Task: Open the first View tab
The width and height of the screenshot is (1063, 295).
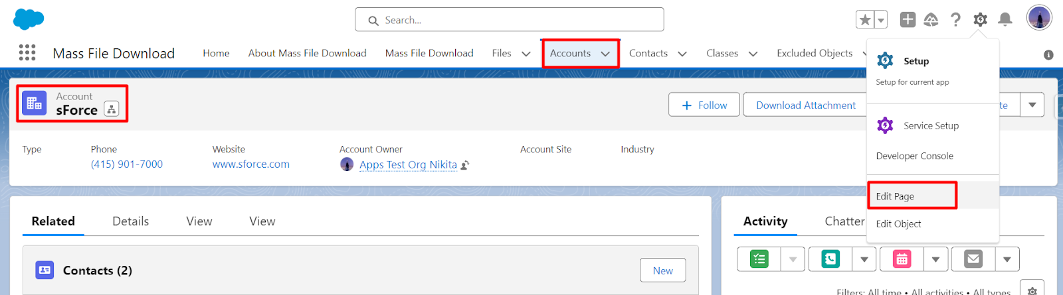Action: coord(199,221)
